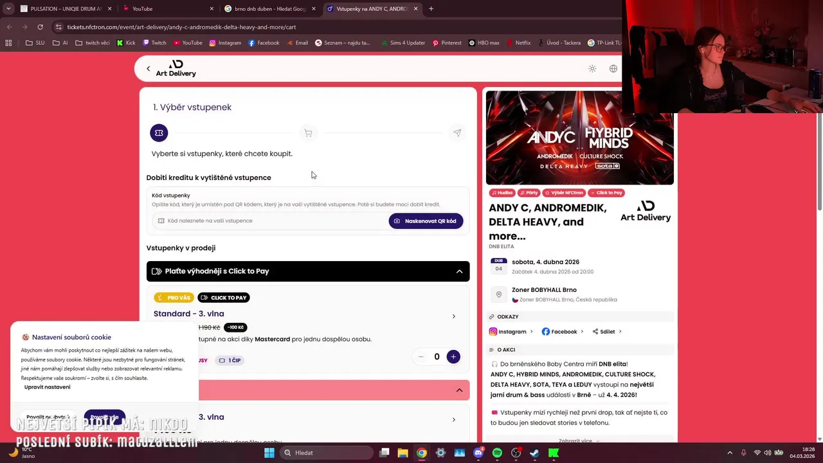Click the site info icon in address bar

click(x=59, y=27)
